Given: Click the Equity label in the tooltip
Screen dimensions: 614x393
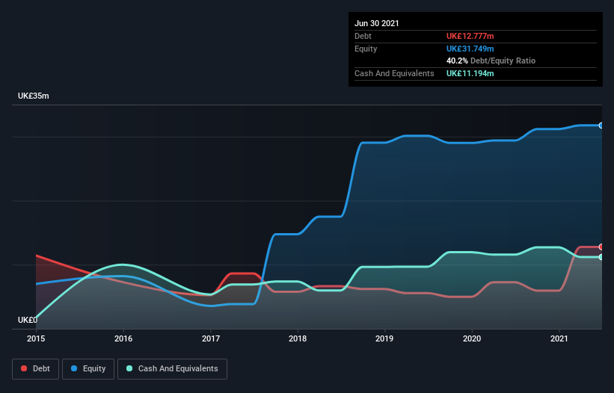Looking at the screenshot, I should (366, 49).
